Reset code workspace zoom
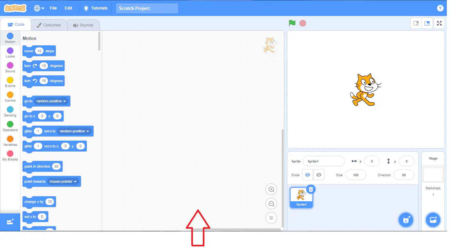The height and width of the screenshot is (249, 458). point(271,218)
